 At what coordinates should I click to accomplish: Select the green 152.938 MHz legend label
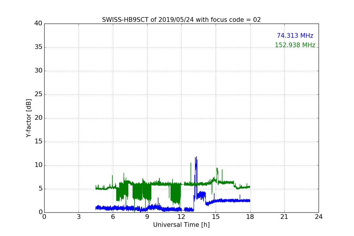coord(295,45)
